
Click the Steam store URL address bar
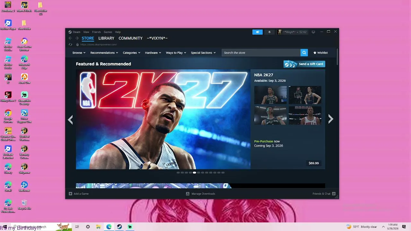click(99, 45)
